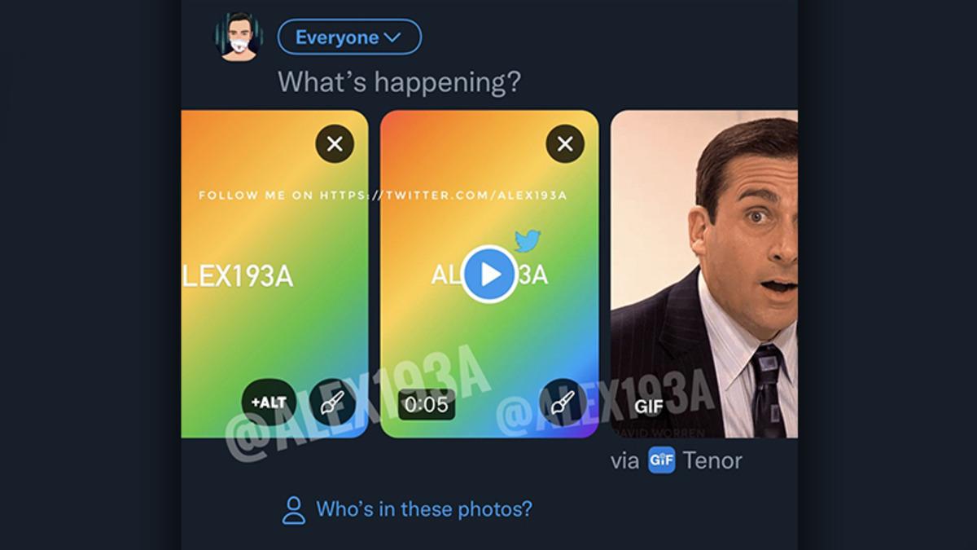Viewport: 977px width, 550px height.
Task: Click the Twitter bird logo on the video
Action: (528, 240)
